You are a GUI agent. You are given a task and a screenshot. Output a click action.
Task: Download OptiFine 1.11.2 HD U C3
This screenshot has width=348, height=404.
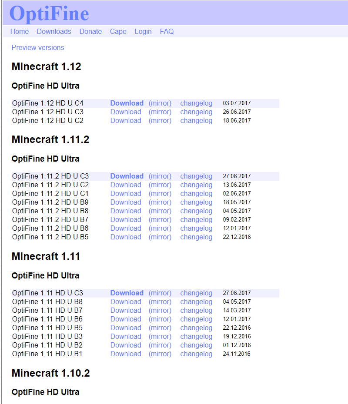pos(127,176)
